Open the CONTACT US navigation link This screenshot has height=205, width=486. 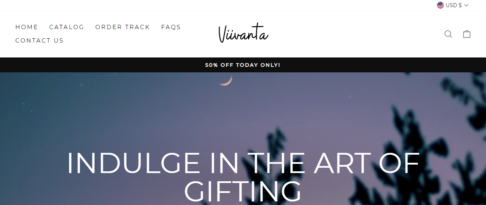tap(39, 40)
